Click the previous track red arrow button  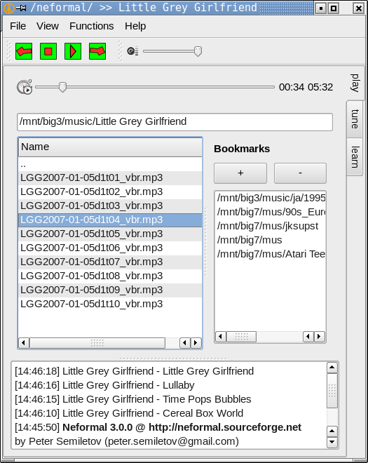click(24, 51)
